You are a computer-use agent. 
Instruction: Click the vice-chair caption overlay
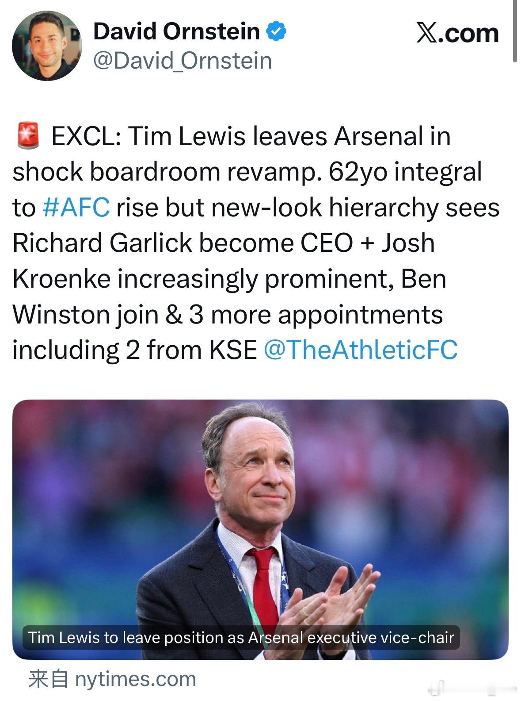[241, 637]
